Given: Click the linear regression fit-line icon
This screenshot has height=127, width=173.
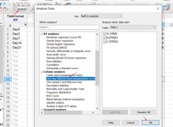Looking at the screenshot, I should (x=15, y=4).
